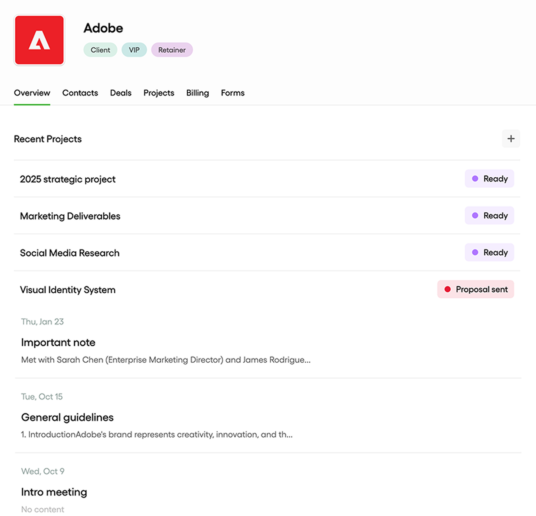Click the Recent Projects heading
The width and height of the screenshot is (536, 516).
click(x=48, y=139)
